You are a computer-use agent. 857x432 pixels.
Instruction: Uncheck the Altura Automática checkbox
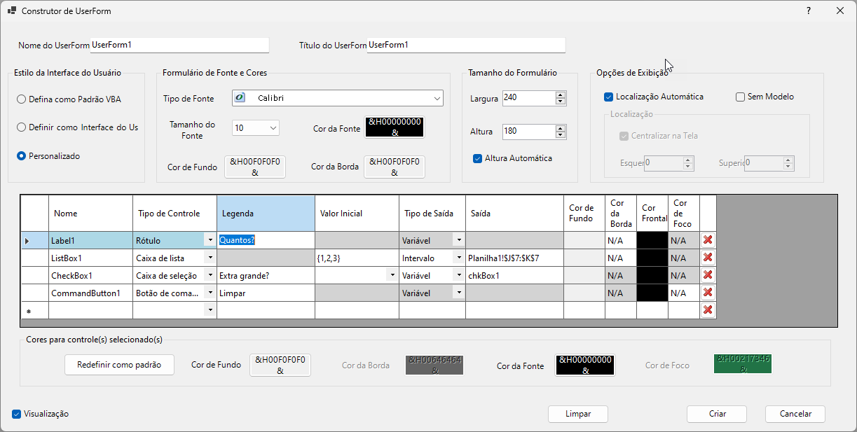point(478,158)
